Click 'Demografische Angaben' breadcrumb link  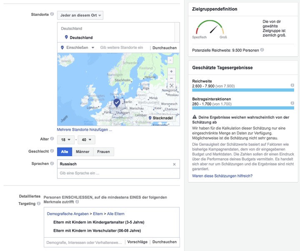point(68,214)
